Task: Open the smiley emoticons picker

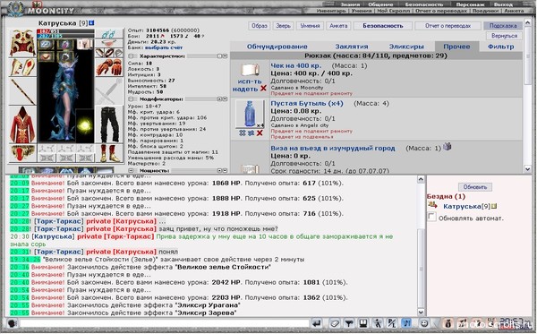Action: click(424, 323)
